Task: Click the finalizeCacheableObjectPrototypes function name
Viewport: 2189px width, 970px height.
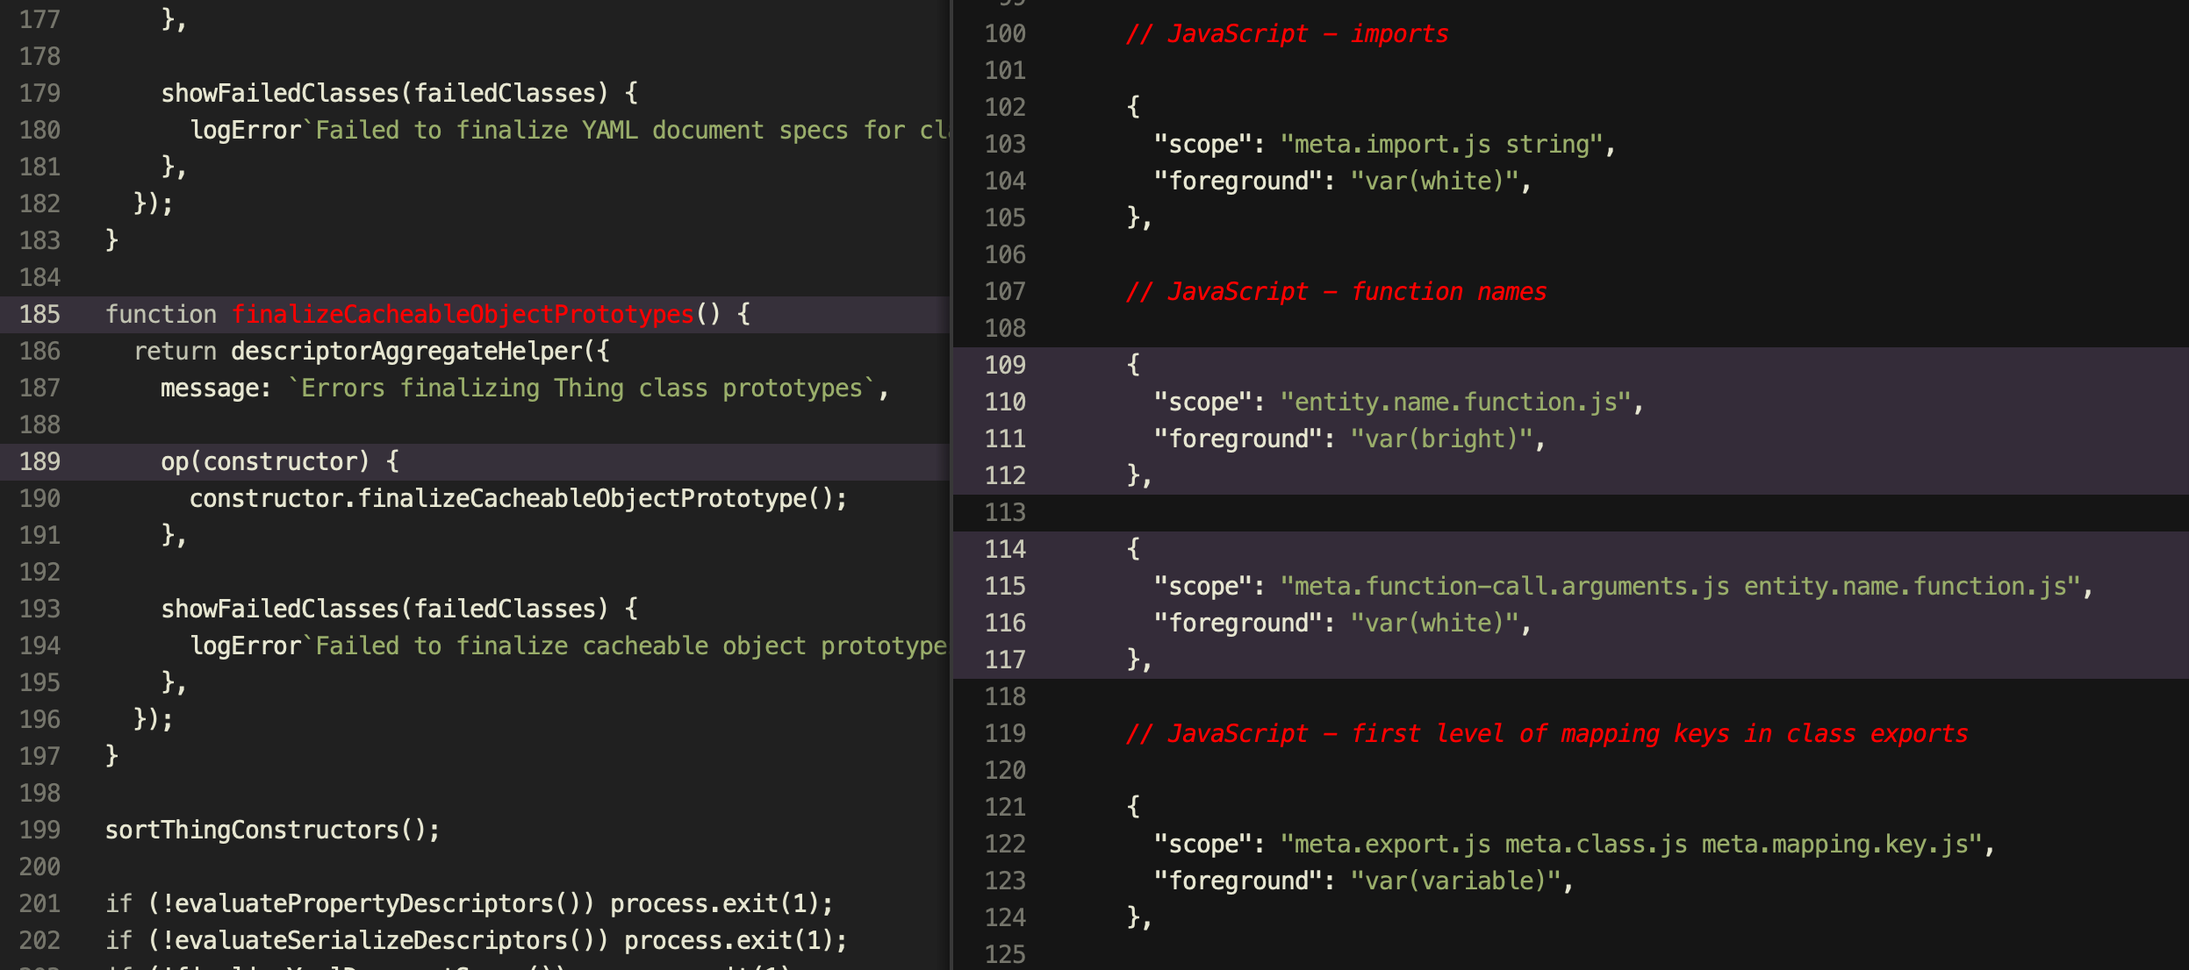Action: coord(463,314)
